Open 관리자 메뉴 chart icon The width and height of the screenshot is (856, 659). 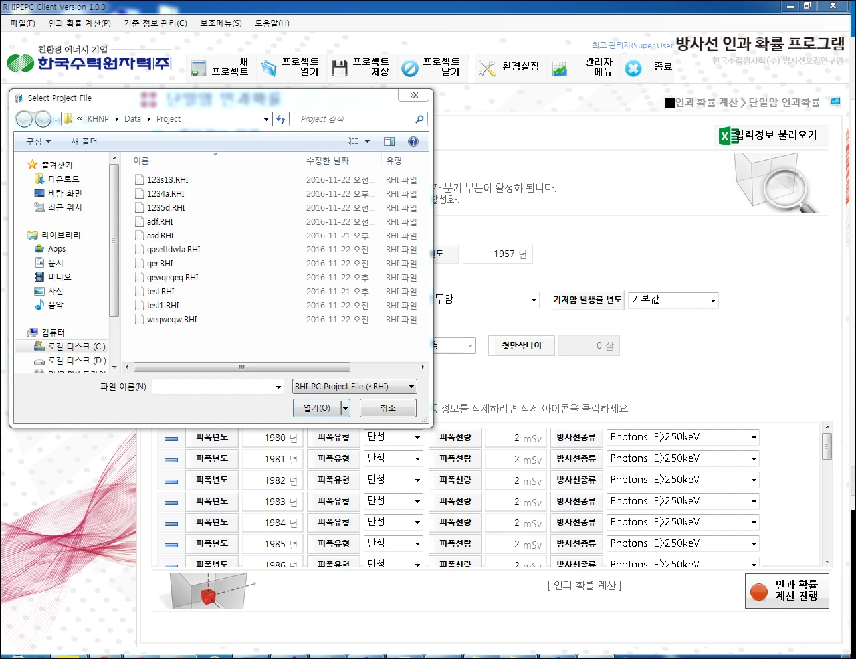pyautogui.click(x=560, y=68)
